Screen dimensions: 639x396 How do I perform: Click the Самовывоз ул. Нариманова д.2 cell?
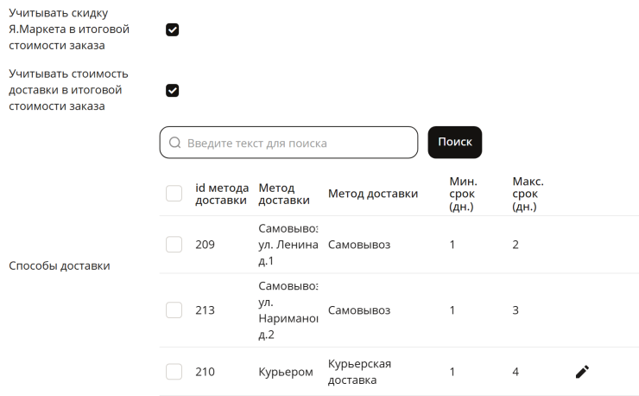coord(288,310)
